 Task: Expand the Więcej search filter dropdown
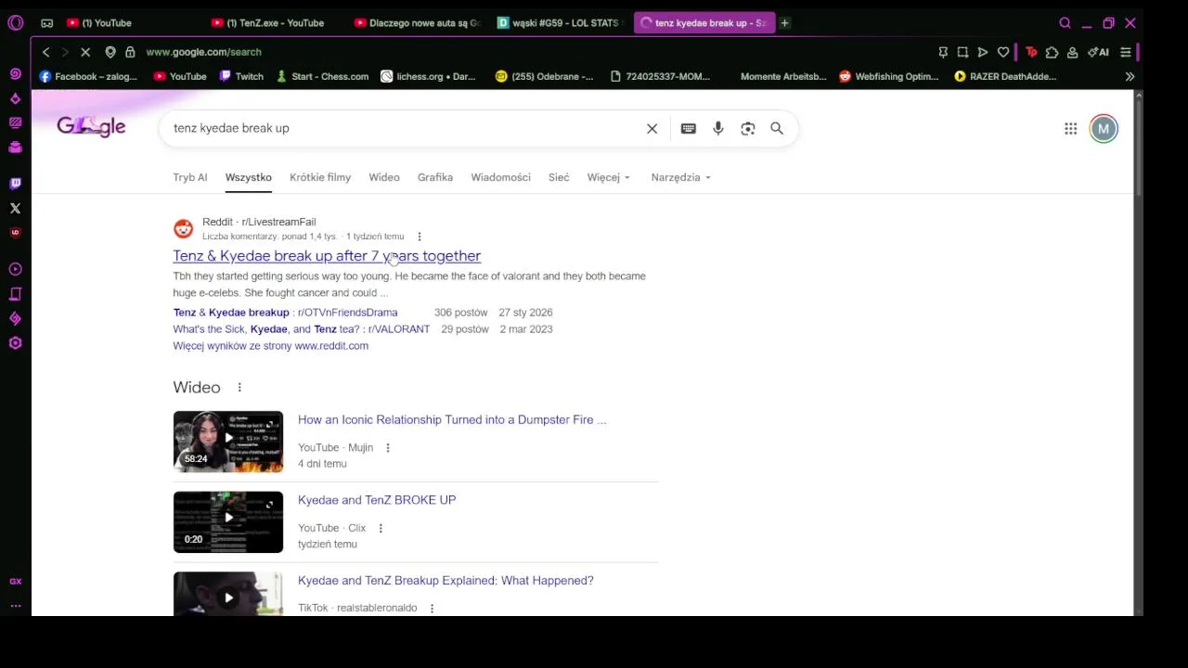point(608,177)
